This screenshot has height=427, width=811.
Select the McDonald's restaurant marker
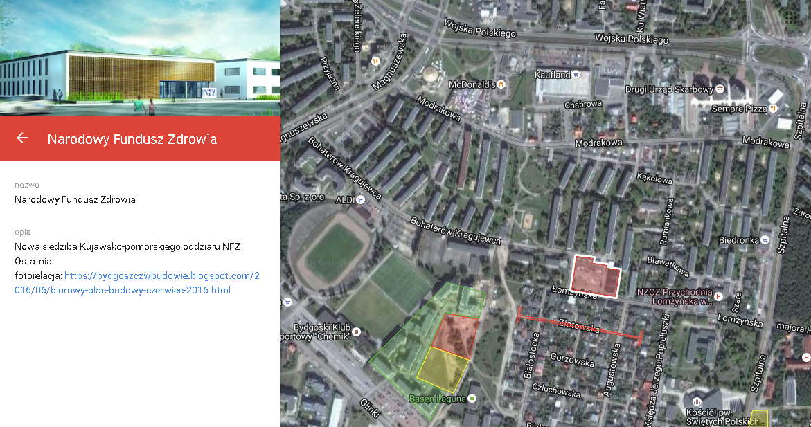point(501,84)
